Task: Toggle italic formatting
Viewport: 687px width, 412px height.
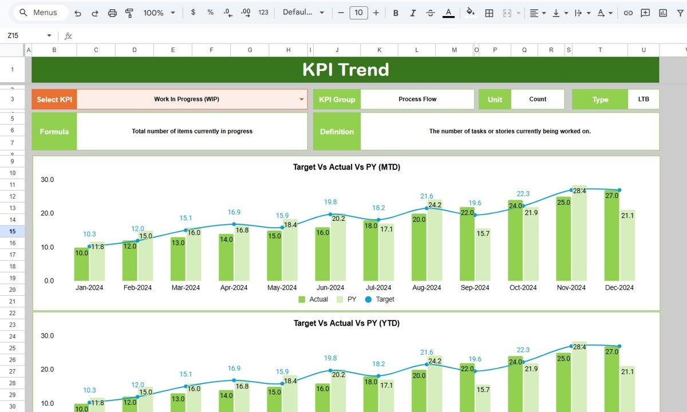Action: [413, 12]
